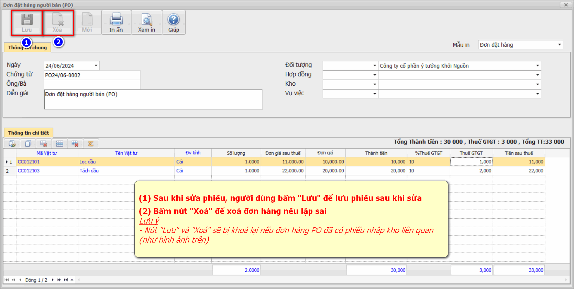Open the Ngày date picker dropdown
574x289 pixels.
tap(96, 65)
